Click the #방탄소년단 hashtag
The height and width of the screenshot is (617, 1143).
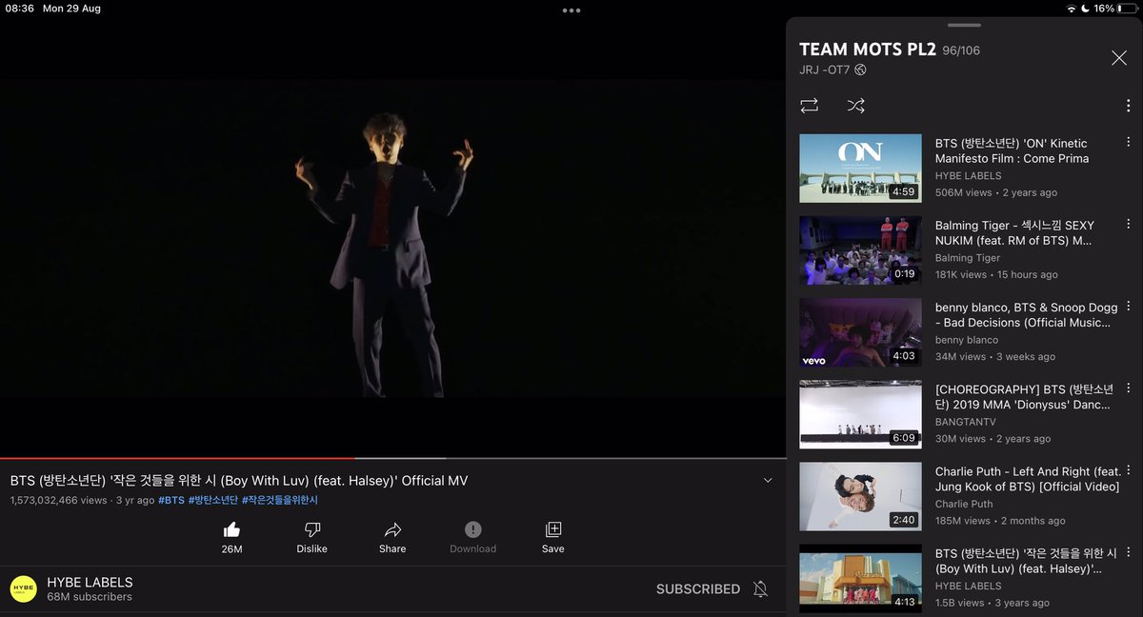tap(213, 500)
